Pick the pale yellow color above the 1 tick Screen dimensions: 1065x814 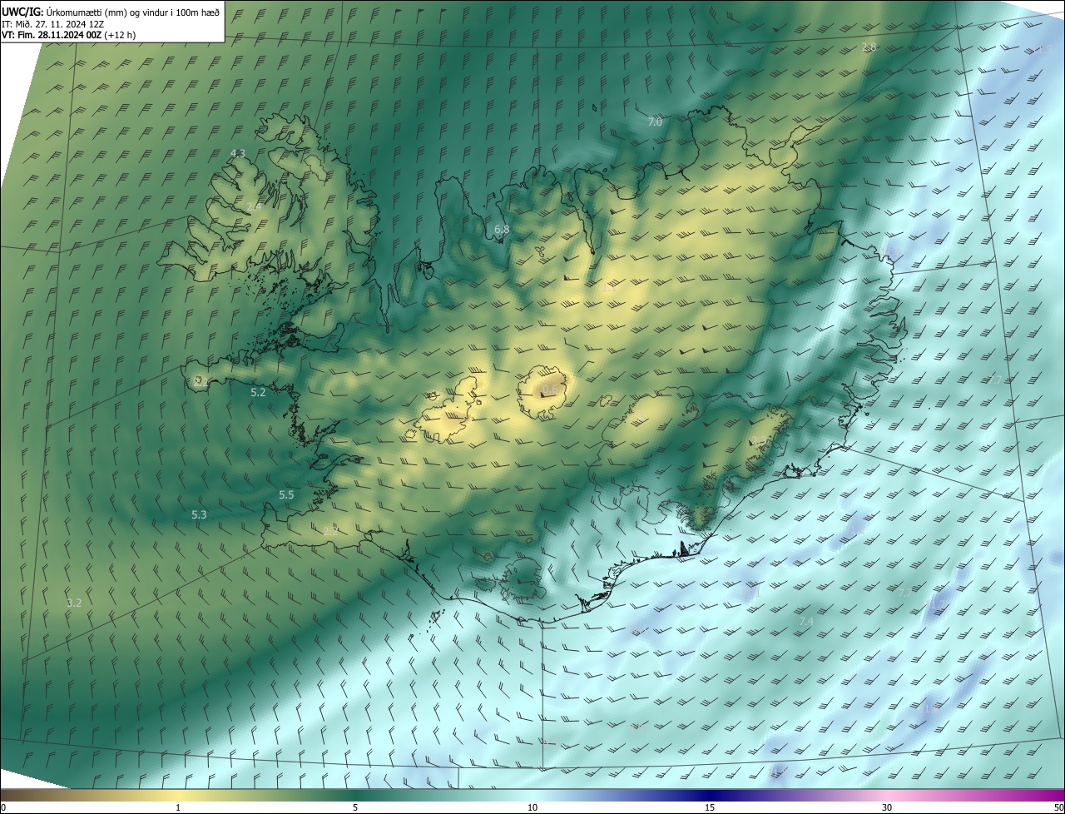[178, 795]
